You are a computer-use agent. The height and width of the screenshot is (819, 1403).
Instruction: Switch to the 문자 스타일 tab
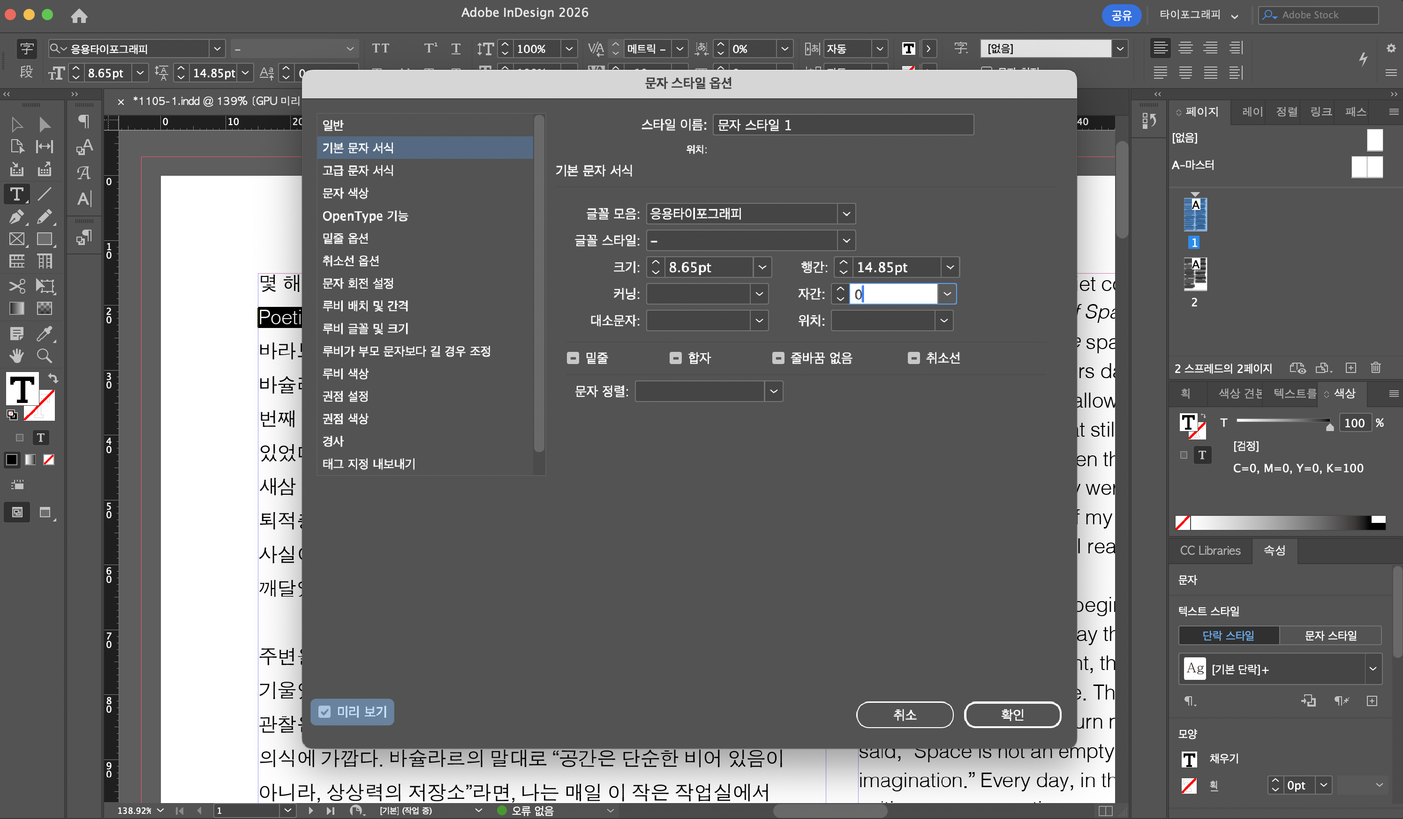point(1330,635)
